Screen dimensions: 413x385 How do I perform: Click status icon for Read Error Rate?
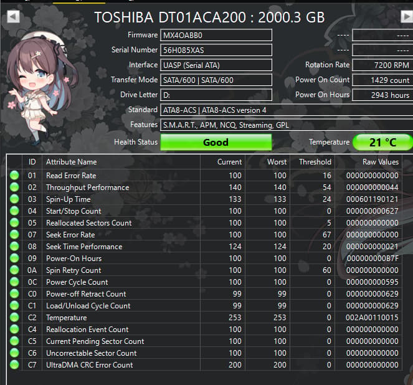pyautogui.click(x=14, y=175)
